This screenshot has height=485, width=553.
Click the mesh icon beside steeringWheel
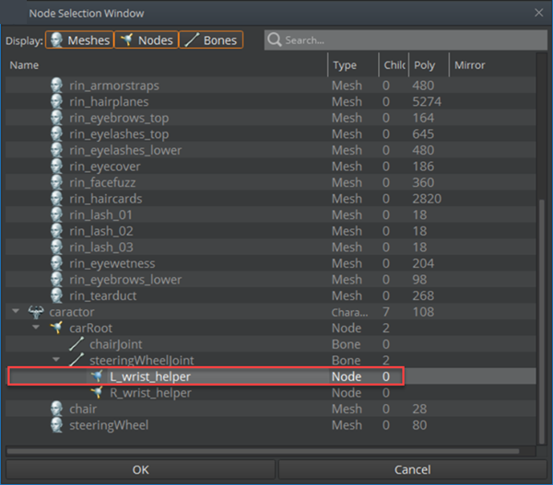tap(58, 425)
